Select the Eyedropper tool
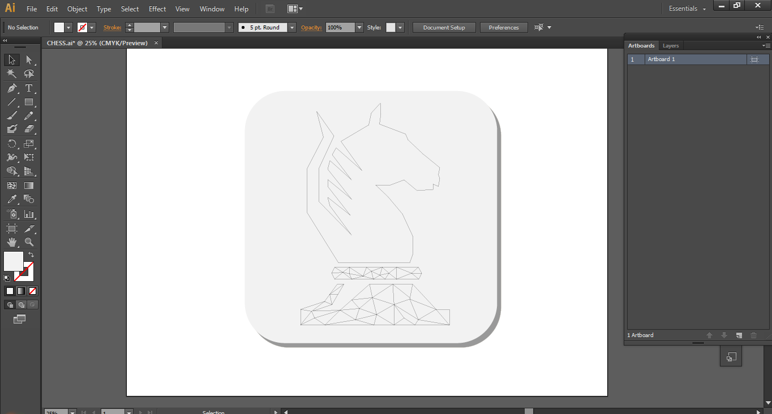 [x=12, y=199]
